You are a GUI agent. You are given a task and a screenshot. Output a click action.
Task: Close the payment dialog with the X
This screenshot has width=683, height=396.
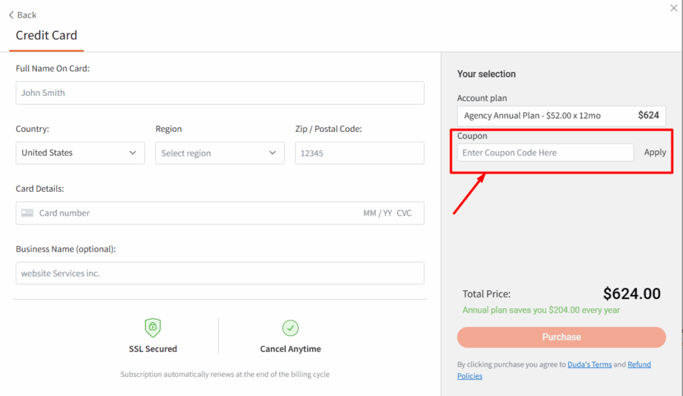(x=674, y=8)
